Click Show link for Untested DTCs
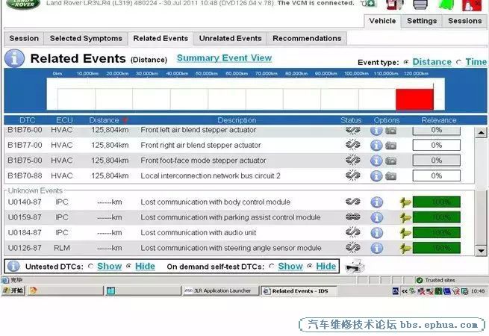 110,267
